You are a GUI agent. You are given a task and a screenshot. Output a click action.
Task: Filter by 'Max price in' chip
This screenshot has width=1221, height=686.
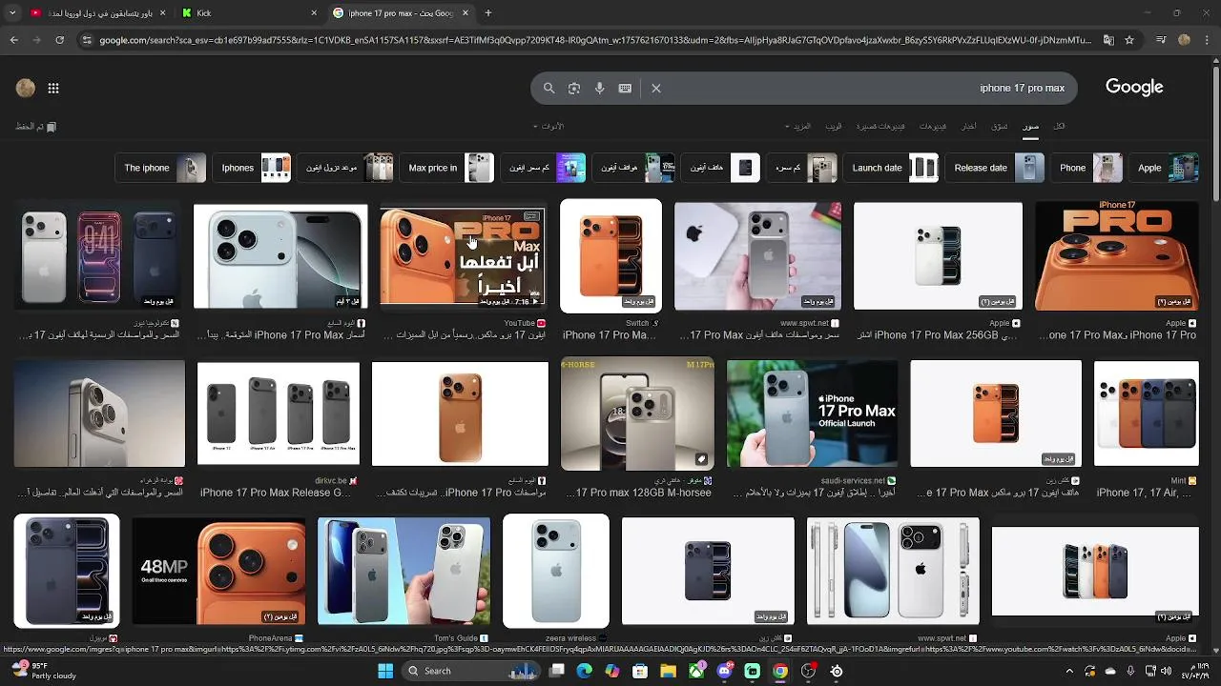(446, 168)
